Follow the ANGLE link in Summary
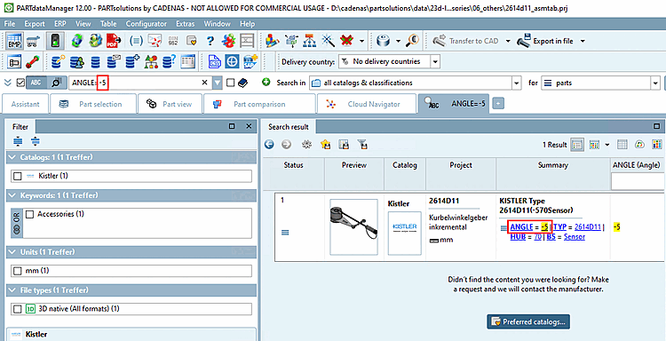The height and width of the screenshot is (341, 666). 521,226
